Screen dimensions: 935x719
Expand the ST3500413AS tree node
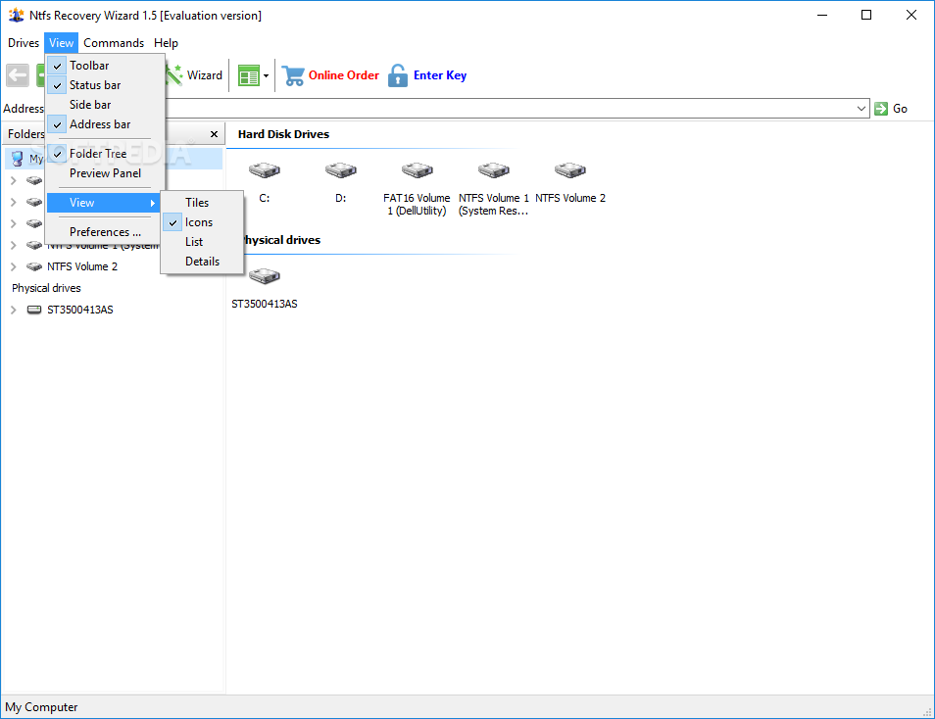point(13,310)
